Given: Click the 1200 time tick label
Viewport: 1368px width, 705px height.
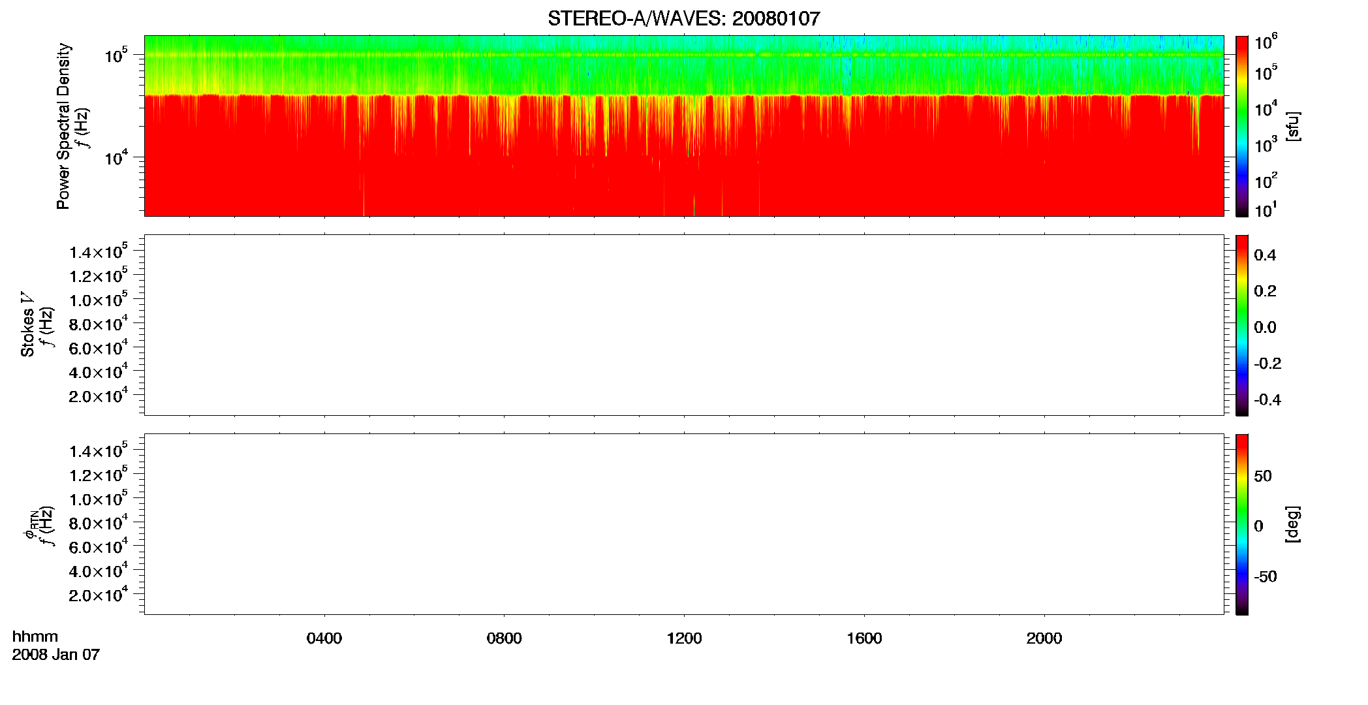Looking at the screenshot, I should [x=684, y=638].
